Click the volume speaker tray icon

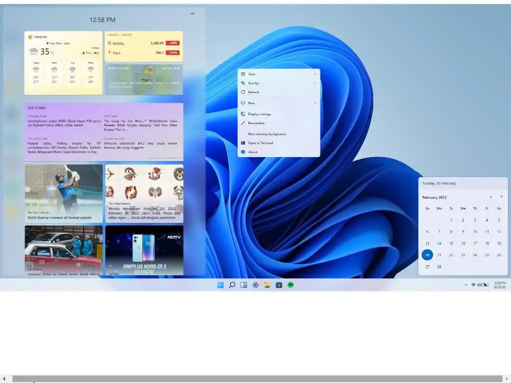(480, 285)
